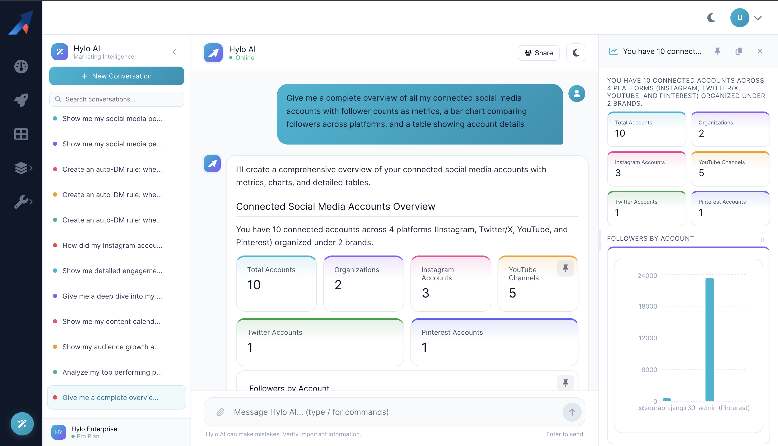Image resolution: width=778 pixels, height=446 pixels.
Task: Open the rocket boost tool in left sidebar
Action: (x=21, y=100)
